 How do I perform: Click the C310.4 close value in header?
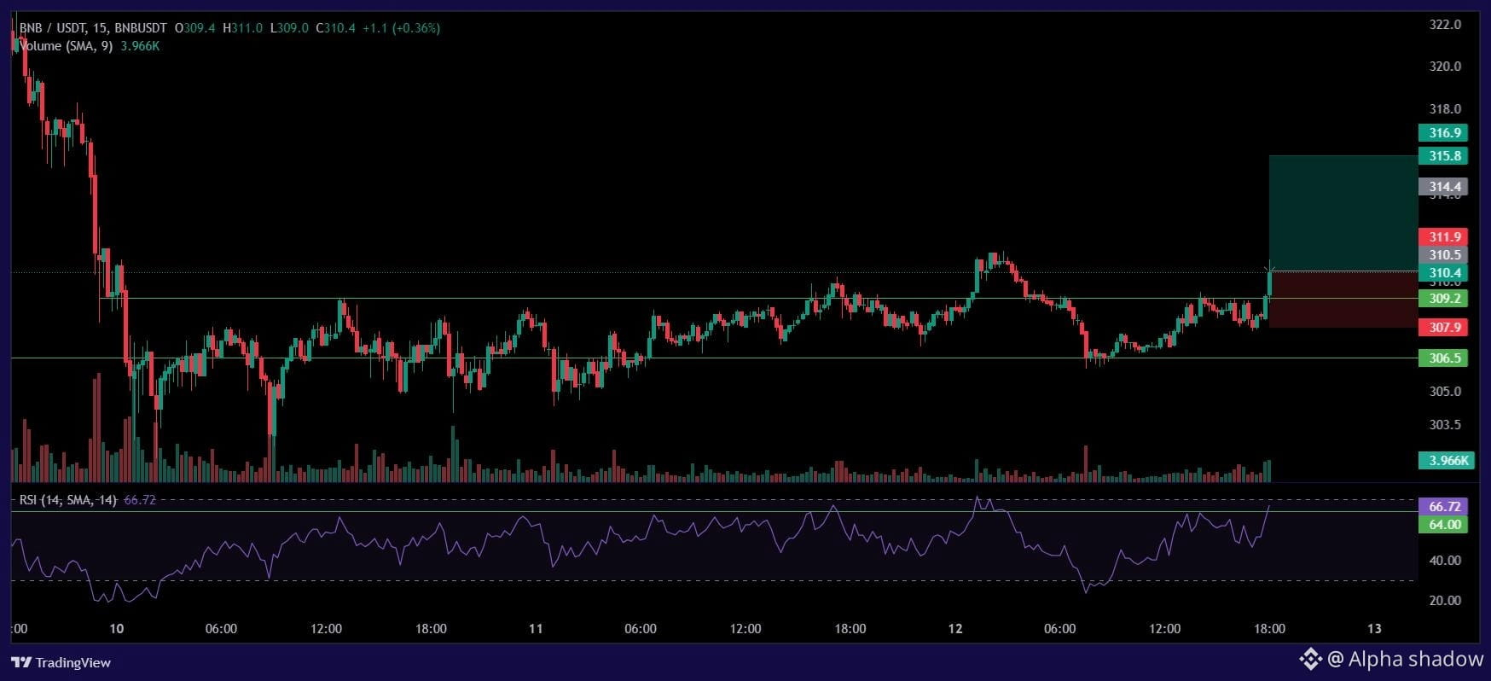[x=335, y=28]
